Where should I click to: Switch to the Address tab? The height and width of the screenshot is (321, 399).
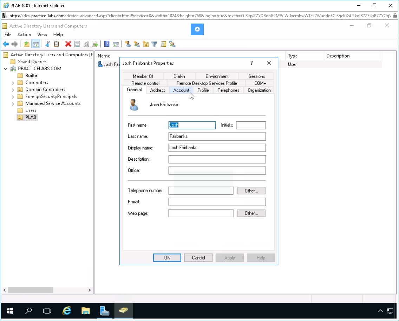[x=157, y=90]
